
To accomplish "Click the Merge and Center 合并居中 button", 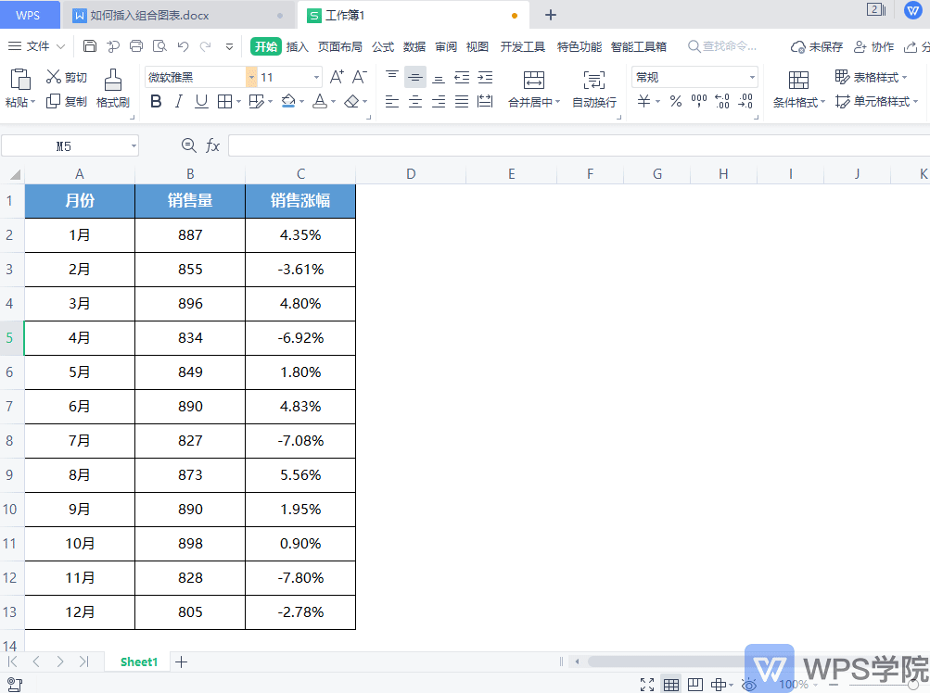I will [534, 89].
